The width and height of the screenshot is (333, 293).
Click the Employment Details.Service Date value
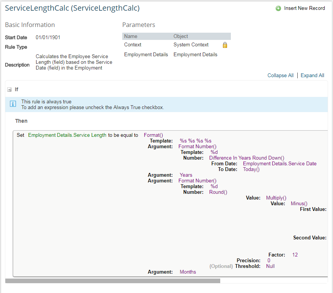click(x=280, y=164)
